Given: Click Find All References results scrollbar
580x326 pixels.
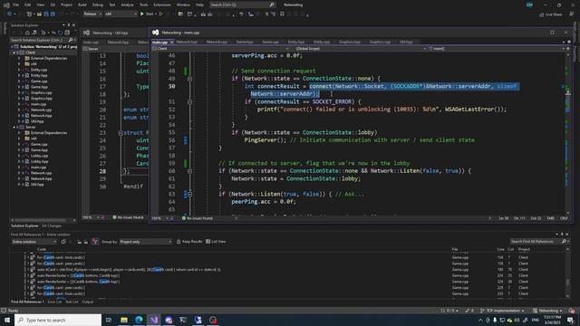Looking at the screenshot, I should point(568,273).
